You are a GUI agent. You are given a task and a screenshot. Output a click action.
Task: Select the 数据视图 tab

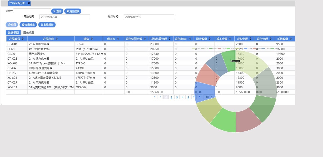(x=13, y=32)
